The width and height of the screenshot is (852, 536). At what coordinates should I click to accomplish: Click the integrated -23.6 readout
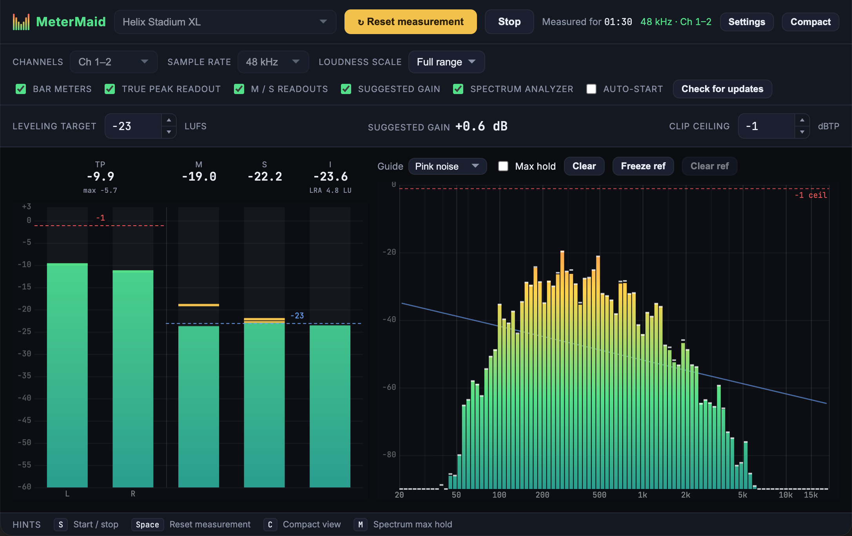330,177
